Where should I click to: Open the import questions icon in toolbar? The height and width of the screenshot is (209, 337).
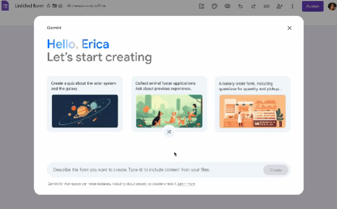201,6
